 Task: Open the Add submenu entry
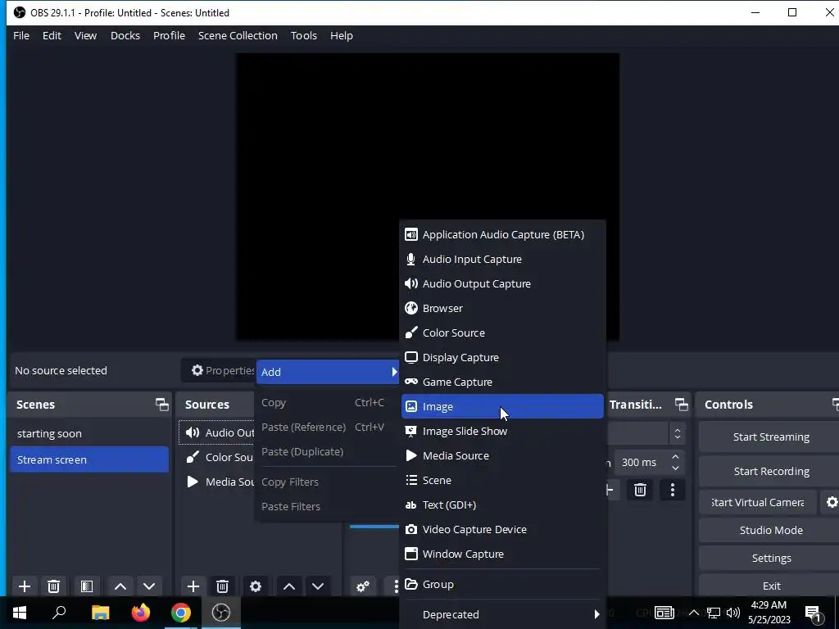(x=328, y=372)
